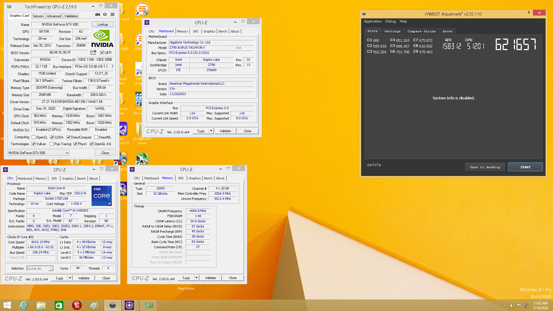Viewport: 553px width, 311px height.
Task: Click Save to desktop button
Action: pos(485,167)
